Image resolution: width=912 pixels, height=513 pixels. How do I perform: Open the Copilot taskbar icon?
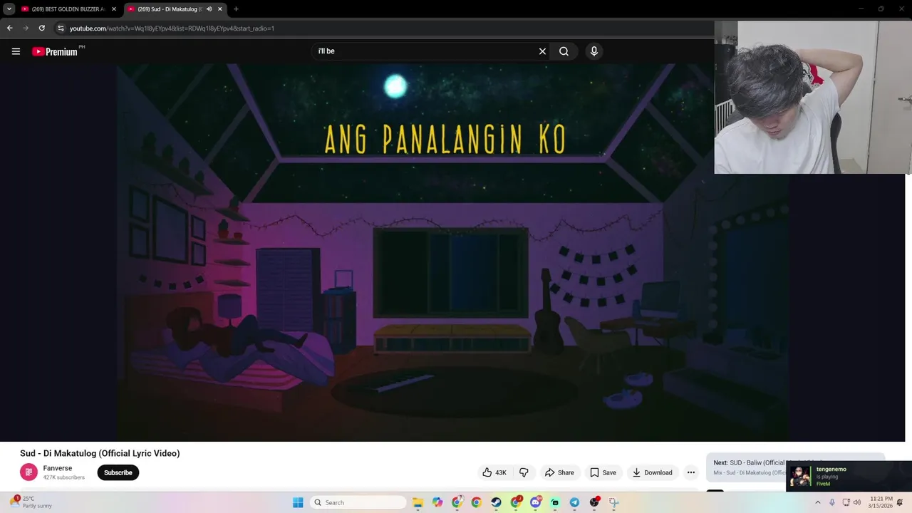437,502
